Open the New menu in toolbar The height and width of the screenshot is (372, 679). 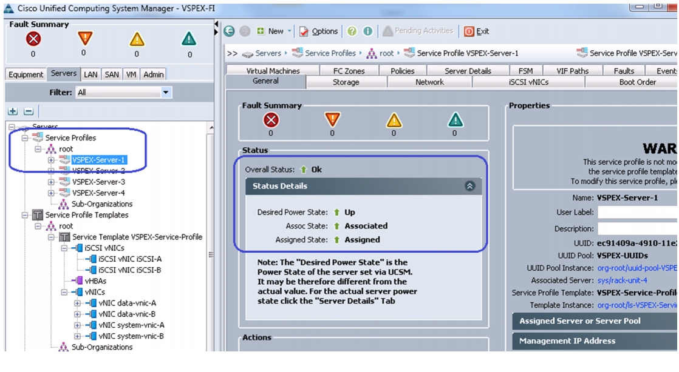coord(275,31)
